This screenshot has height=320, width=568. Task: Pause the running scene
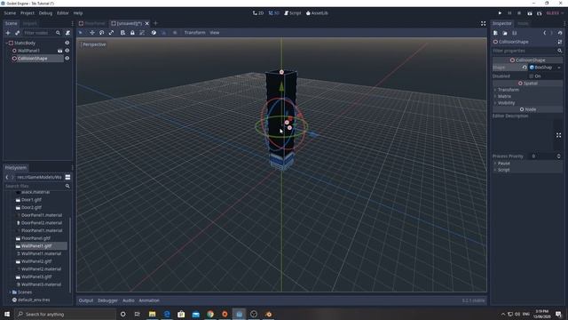509,13
